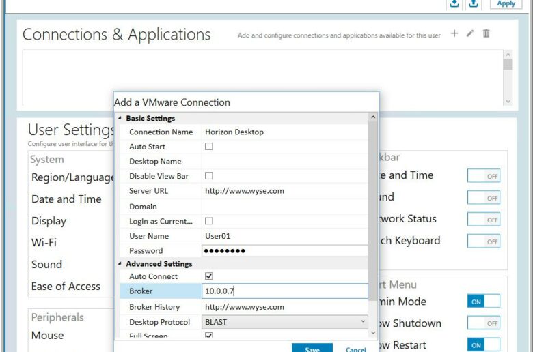Viewport: 533px width, 352px height.
Task: Click the Broker History value
Action: tap(284, 307)
